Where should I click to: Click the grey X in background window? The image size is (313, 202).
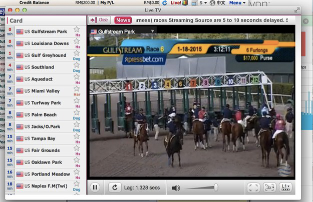point(305,21)
